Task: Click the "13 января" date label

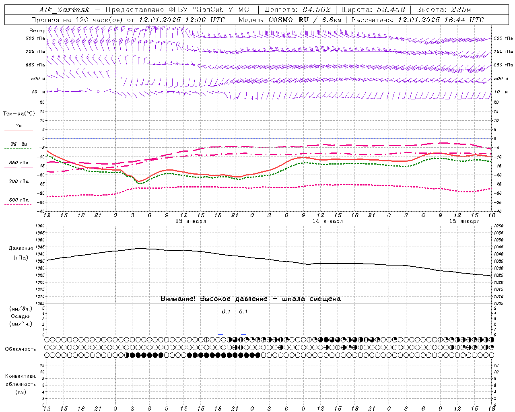Action: click(x=191, y=221)
